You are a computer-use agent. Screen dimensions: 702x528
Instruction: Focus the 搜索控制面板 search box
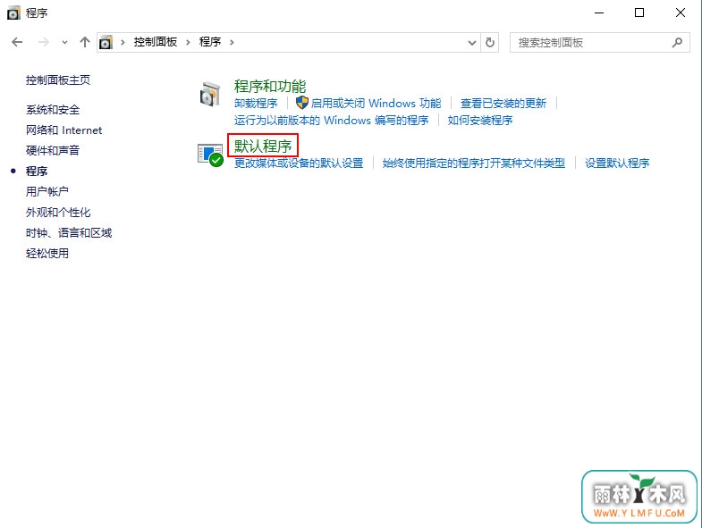(x=599, y=43)
